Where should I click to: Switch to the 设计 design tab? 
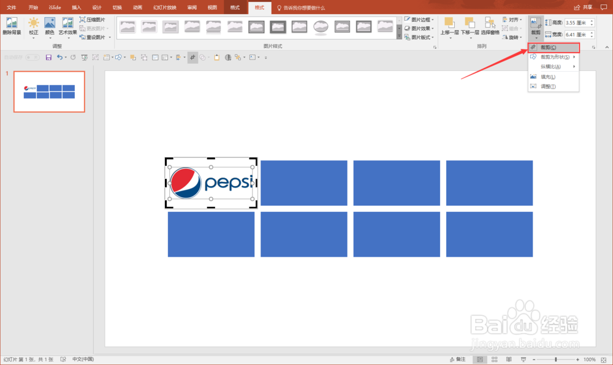tap(97, 7)
